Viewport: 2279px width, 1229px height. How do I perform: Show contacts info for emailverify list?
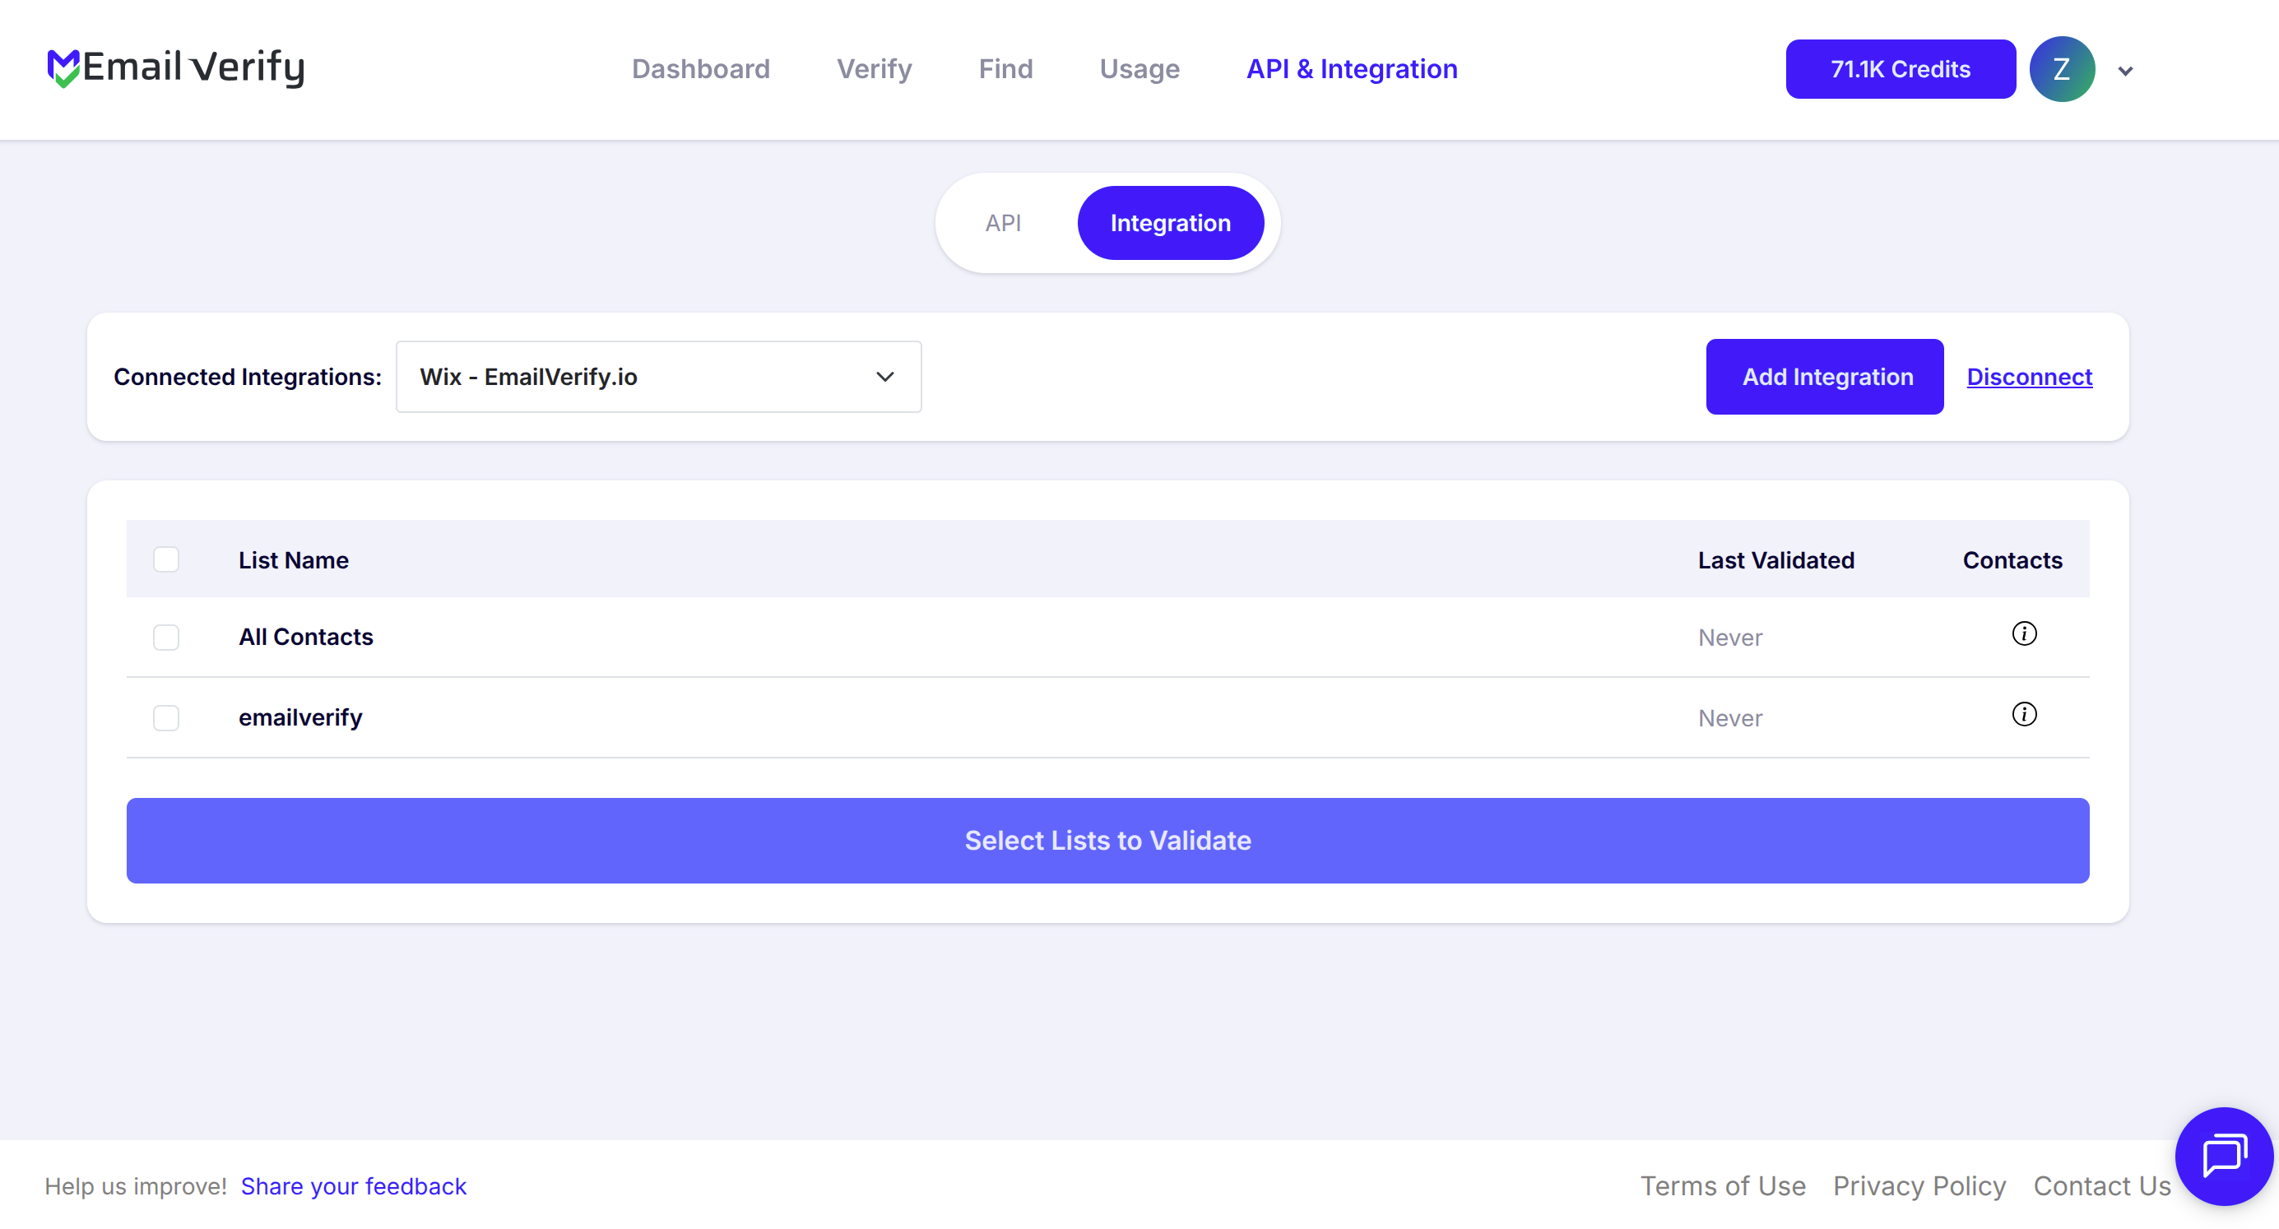click(x=2024, y=714)
